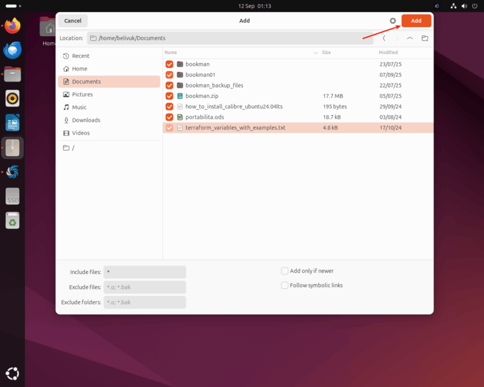The height and width of the screenshot is (387, 484).
Task: Click the terraform_variables text file icon
Action: tap(180, 128)
